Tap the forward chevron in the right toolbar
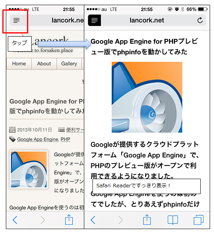 click(x=121, y=220)
